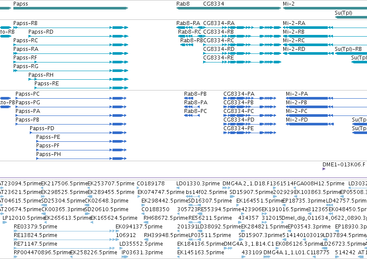367x259 pixels.
Task: Select protein Papss-PF
Action: pyautogui.click(x=48, y=146)
